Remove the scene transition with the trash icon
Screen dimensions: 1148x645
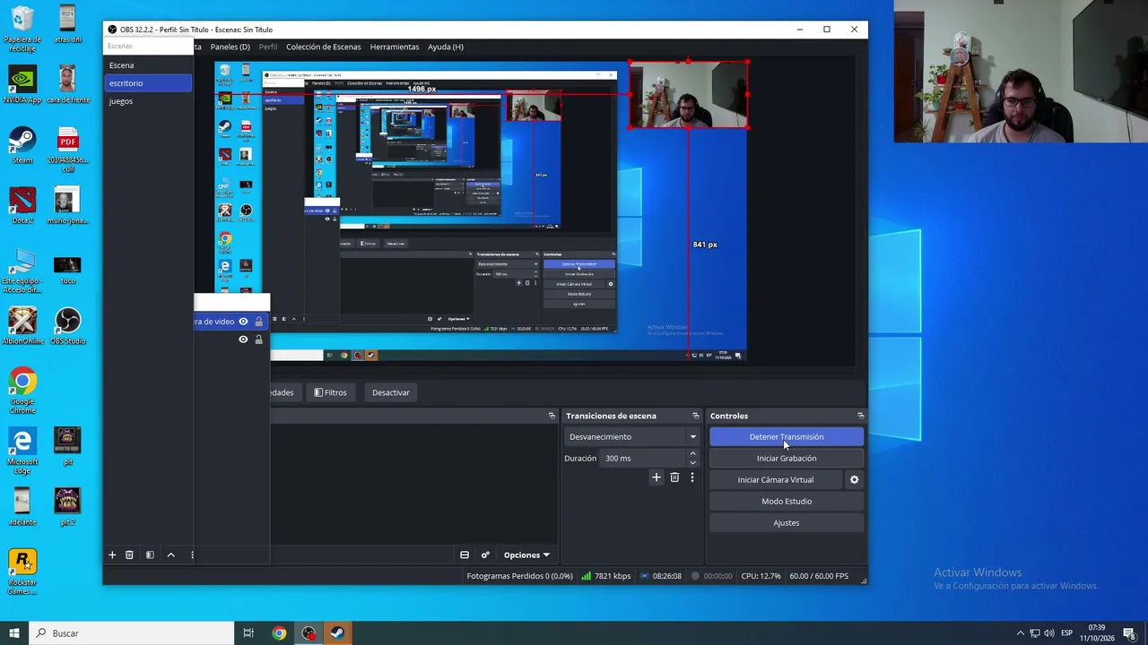tap(674, 477)
